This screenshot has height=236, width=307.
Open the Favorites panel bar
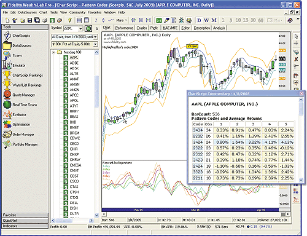coord(25,215)
